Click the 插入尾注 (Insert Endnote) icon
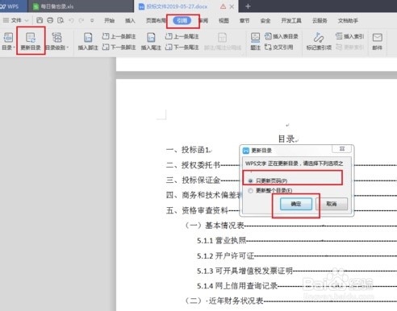The width and height of the screenshot is (397, 311). [151, 41]
